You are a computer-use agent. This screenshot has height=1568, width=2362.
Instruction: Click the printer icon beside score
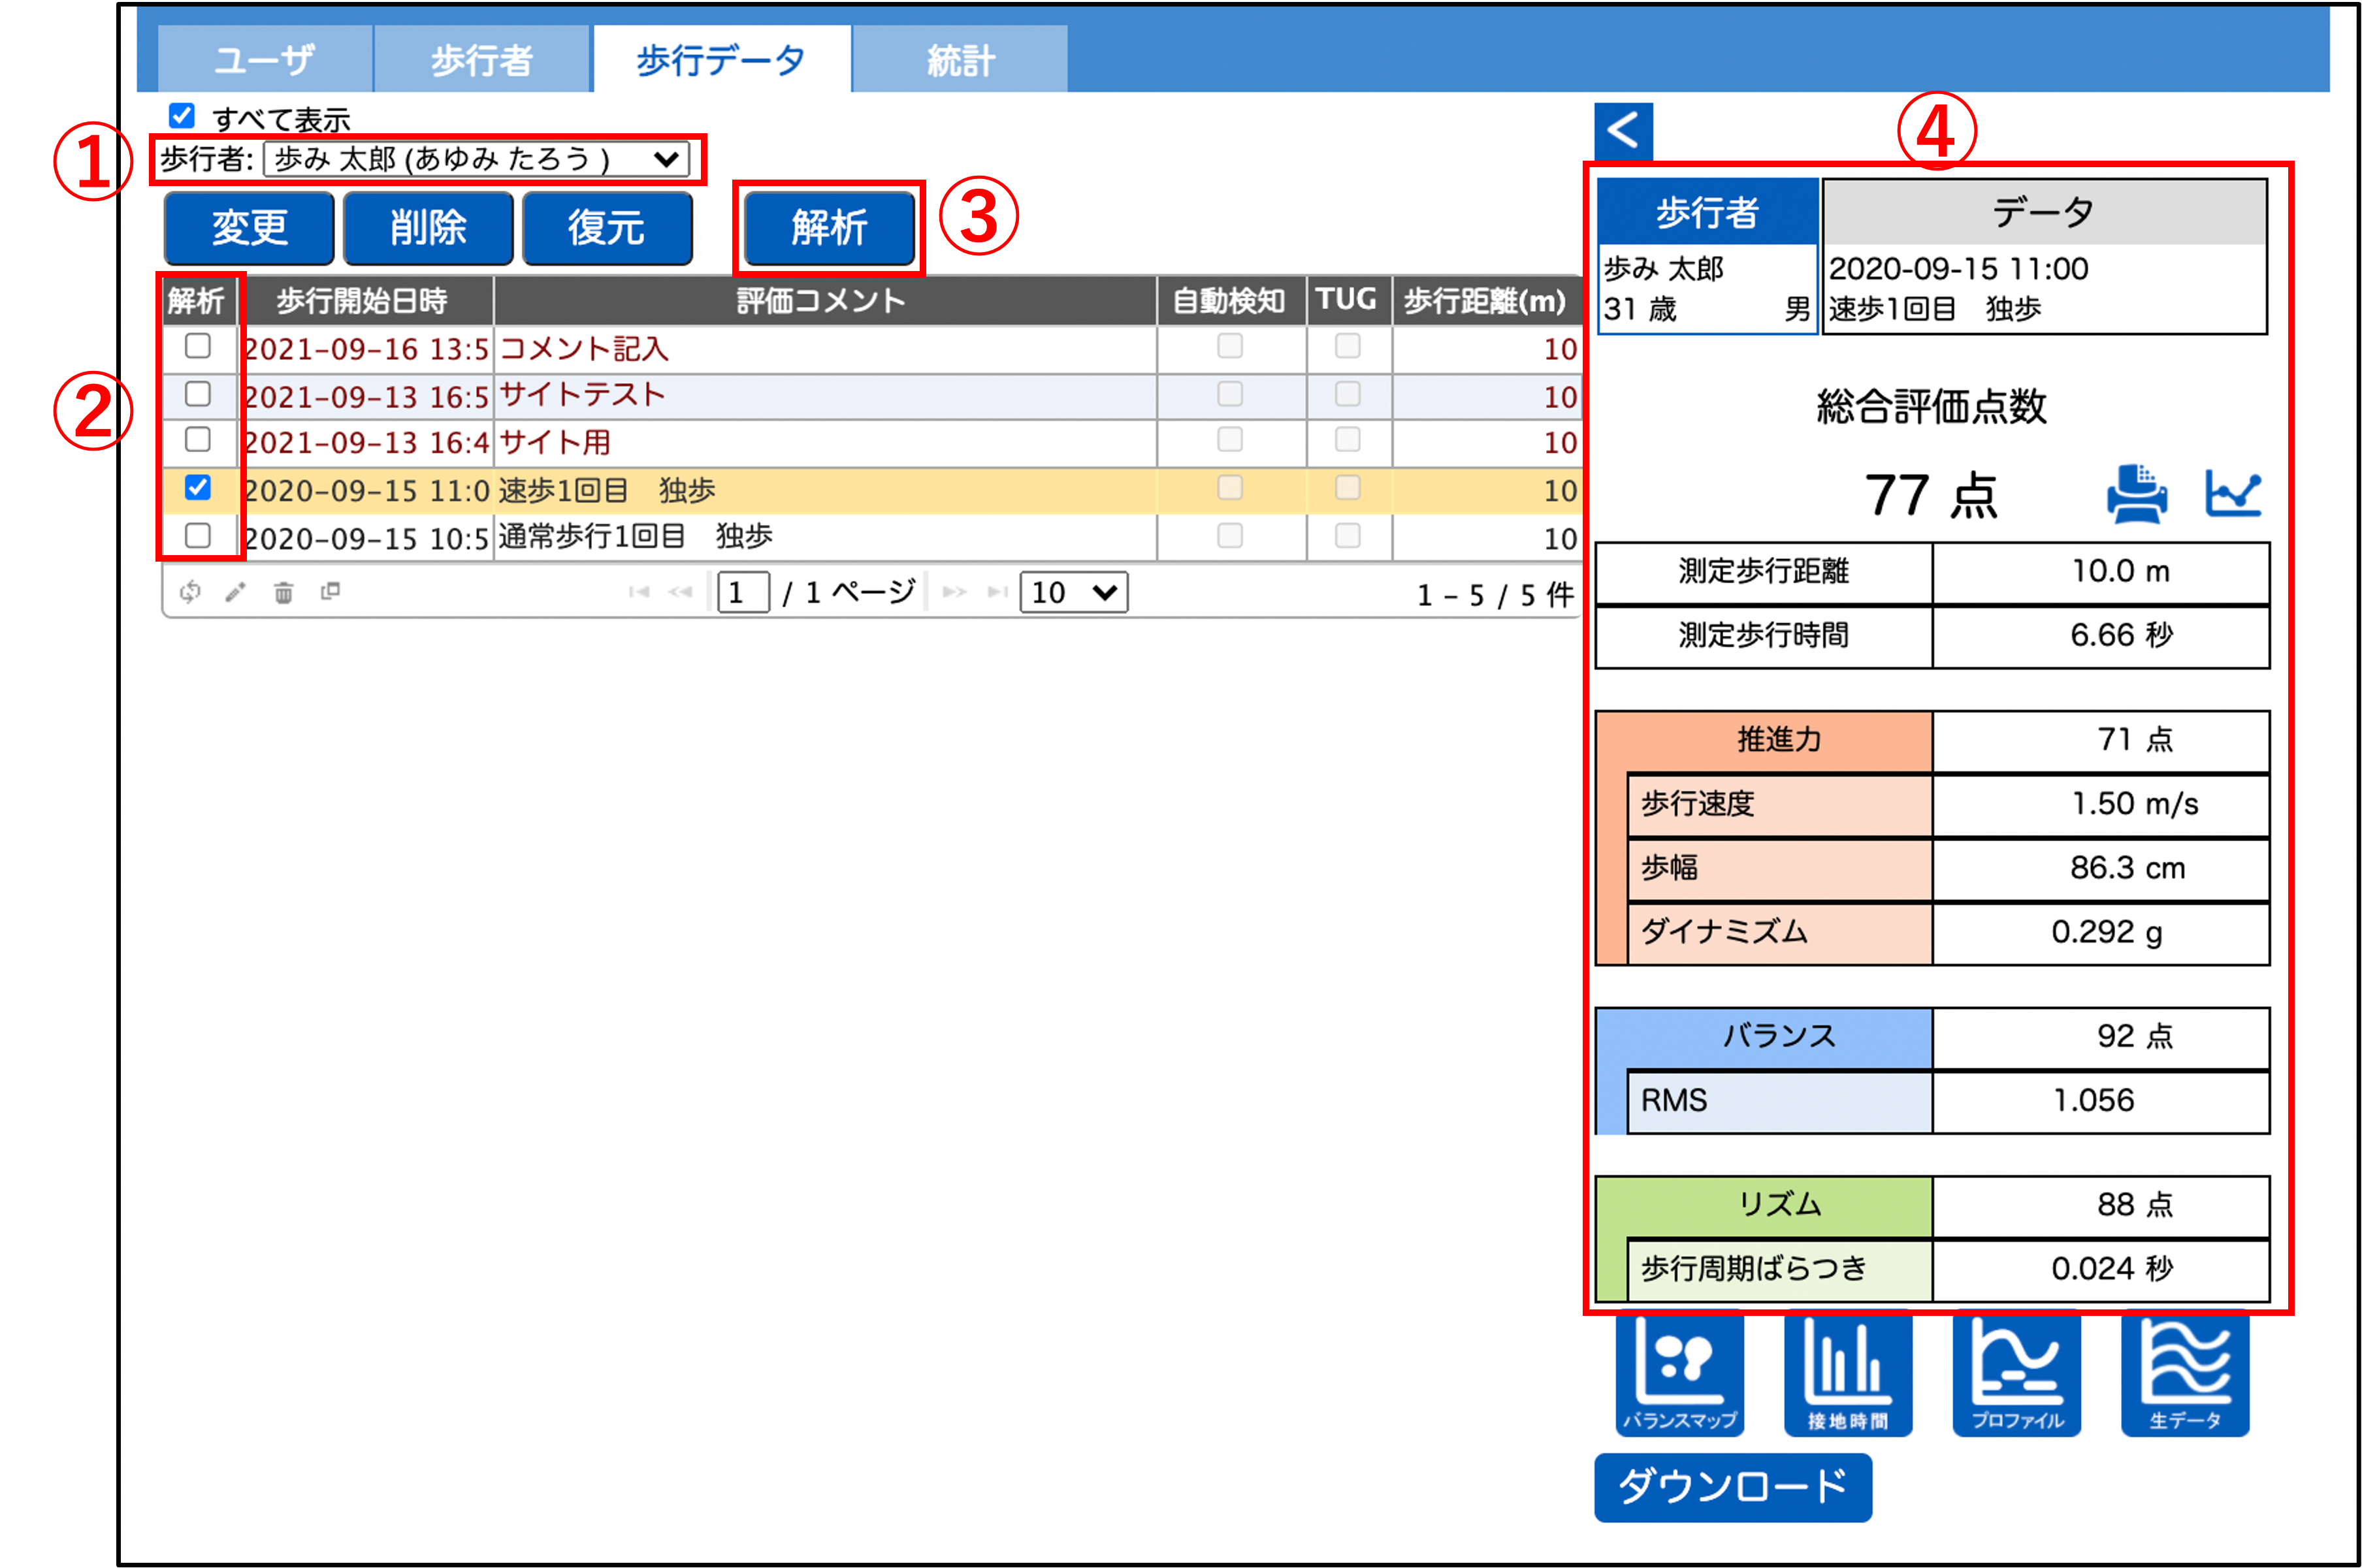tap(2137, 494)
